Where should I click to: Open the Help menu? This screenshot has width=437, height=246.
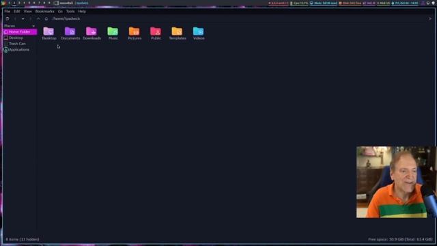[x=82, y=12]
